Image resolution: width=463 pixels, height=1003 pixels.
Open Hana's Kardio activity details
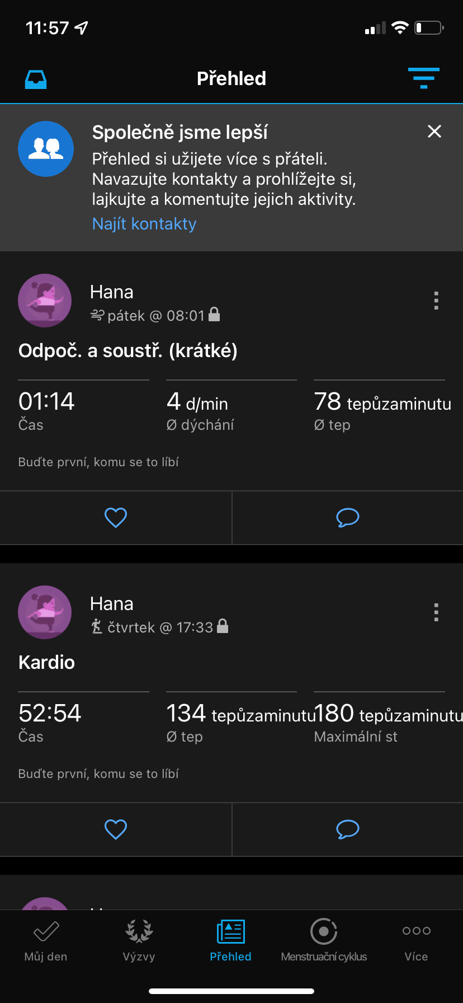[x=46, y=662]
